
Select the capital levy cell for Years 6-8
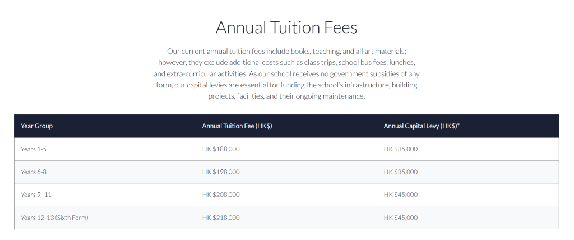(x=400, y=172)
